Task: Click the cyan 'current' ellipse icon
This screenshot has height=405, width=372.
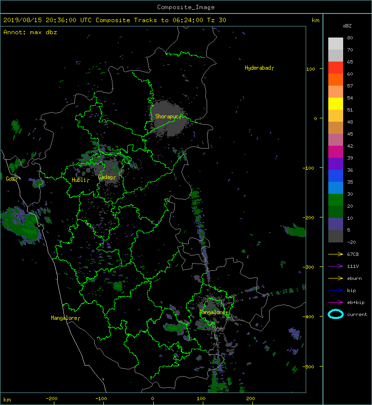Action: 335,314
